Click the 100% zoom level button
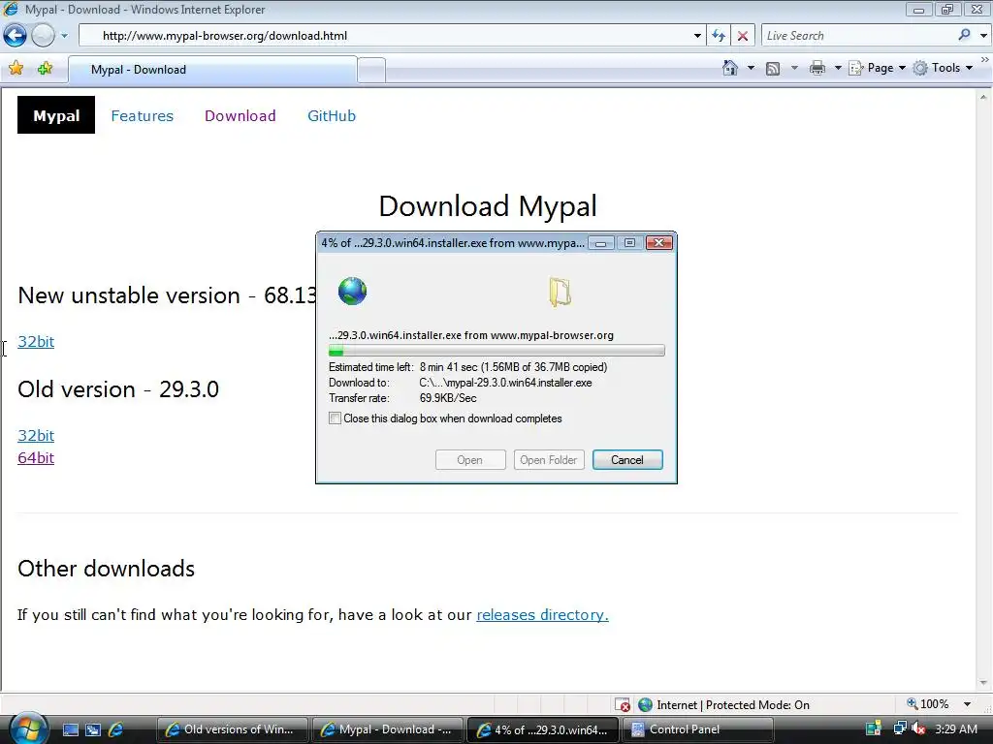993x744 pixels. pos(928,704)
